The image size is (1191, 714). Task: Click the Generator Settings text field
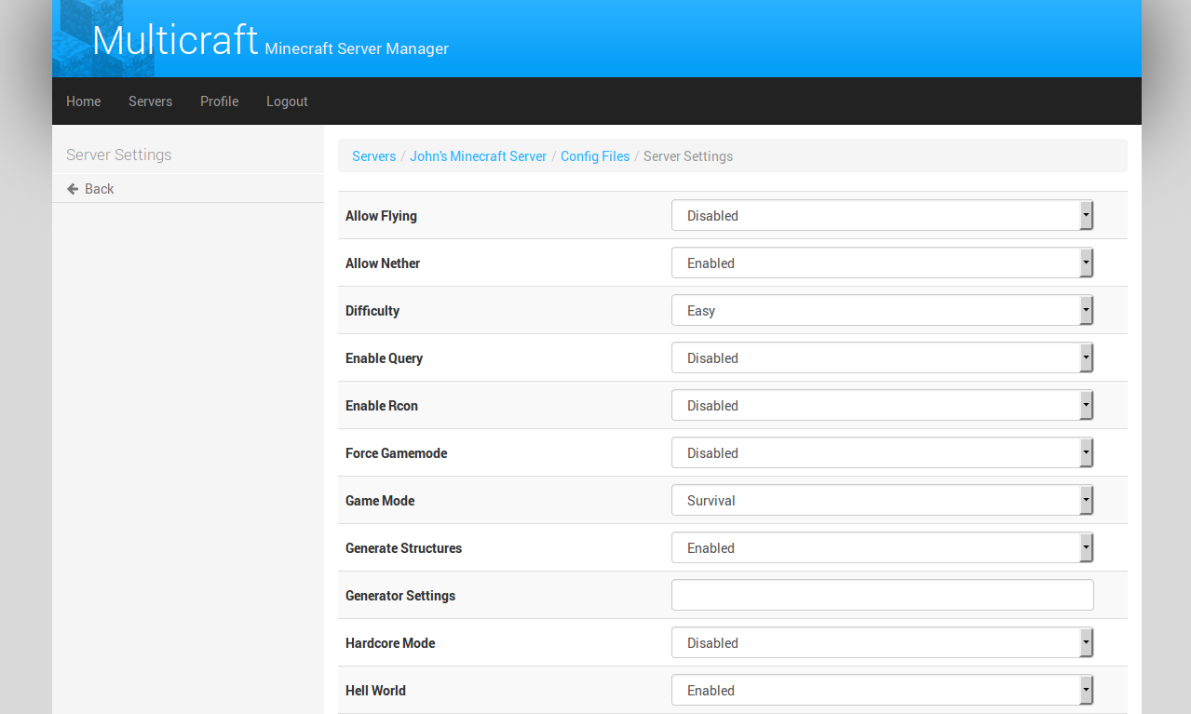tap(882, 595)
